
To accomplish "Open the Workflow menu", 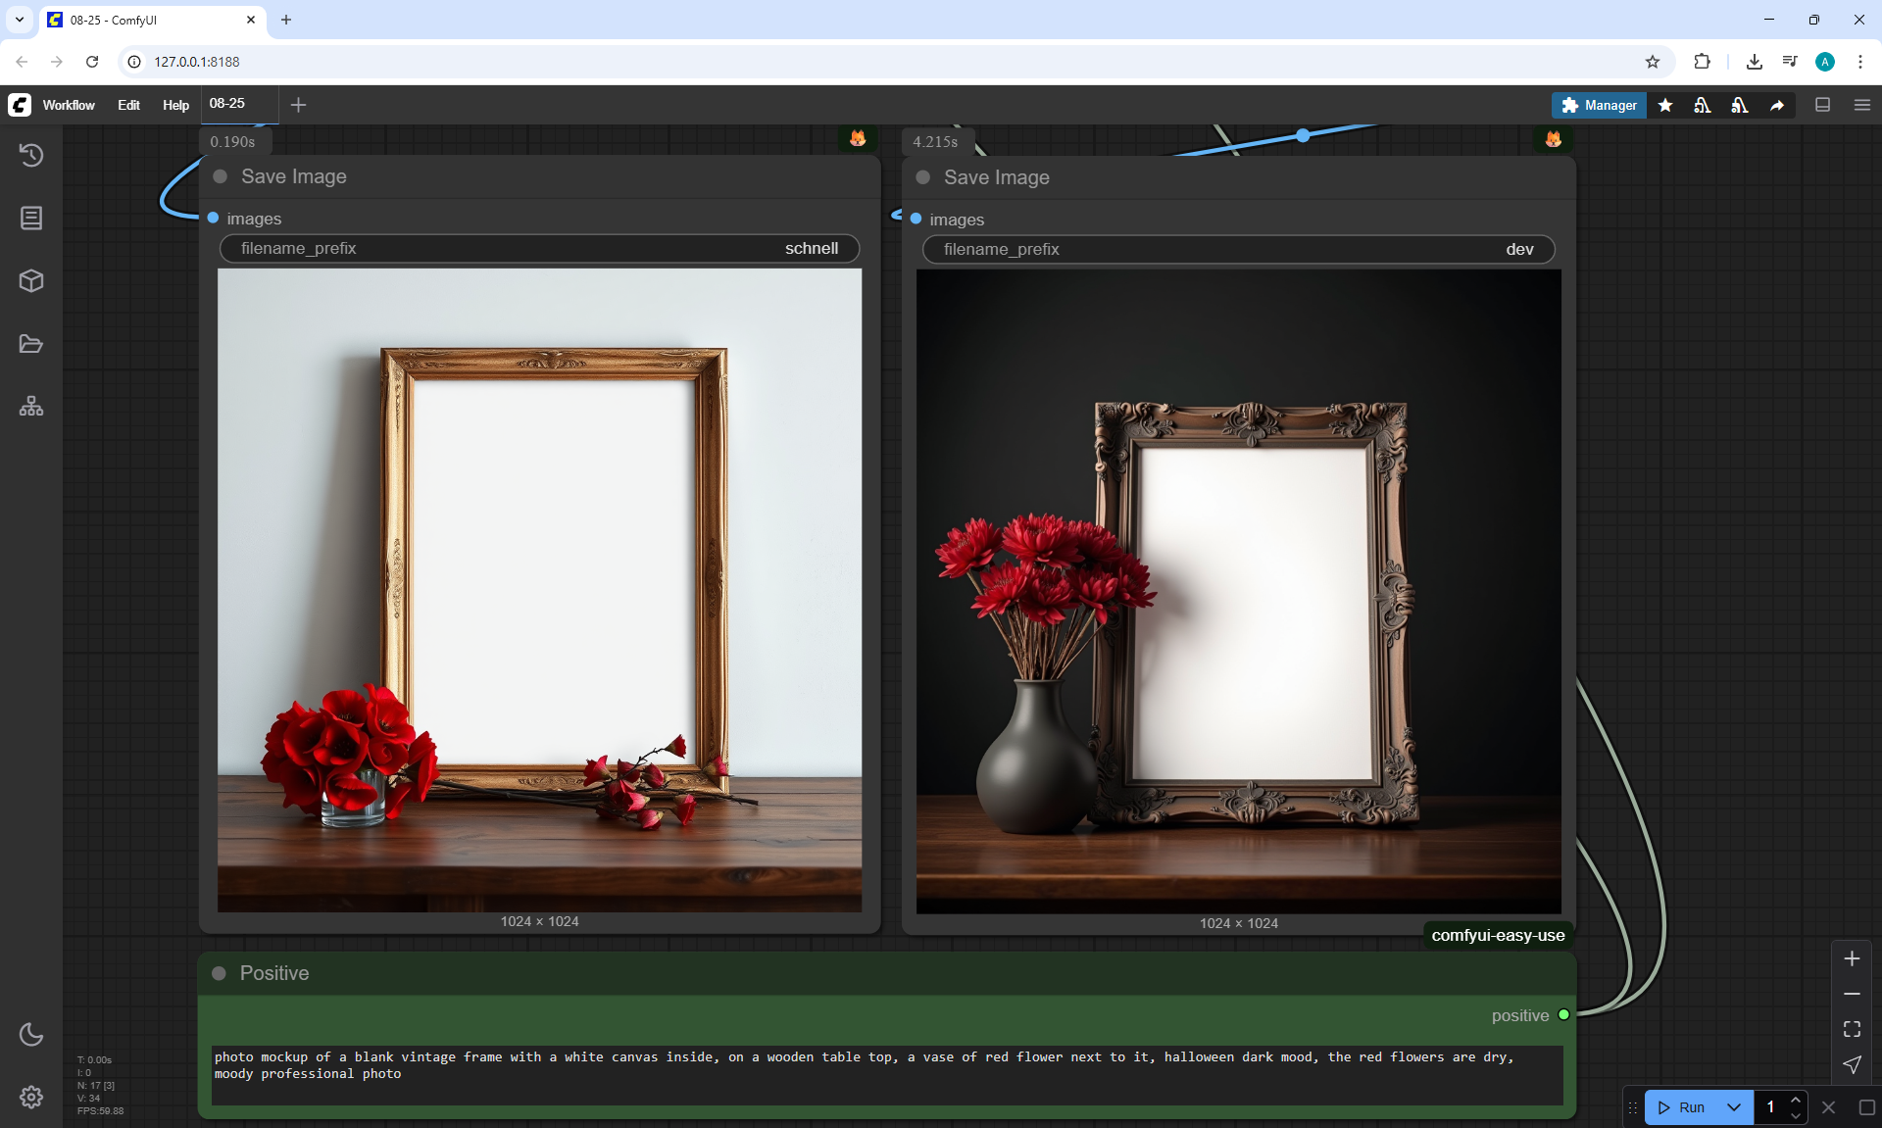I will click(69, 105).
